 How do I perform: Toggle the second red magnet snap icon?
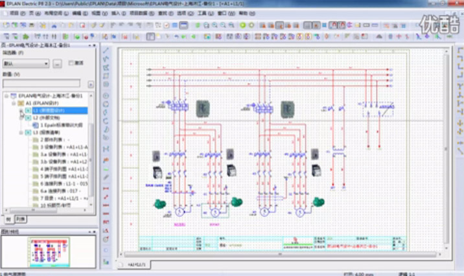click(342, 25)
